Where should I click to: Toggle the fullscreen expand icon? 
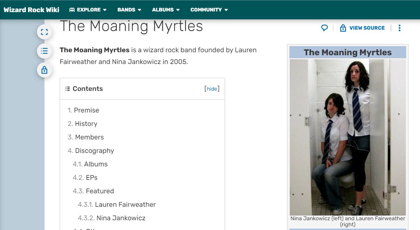click(44, 32)
